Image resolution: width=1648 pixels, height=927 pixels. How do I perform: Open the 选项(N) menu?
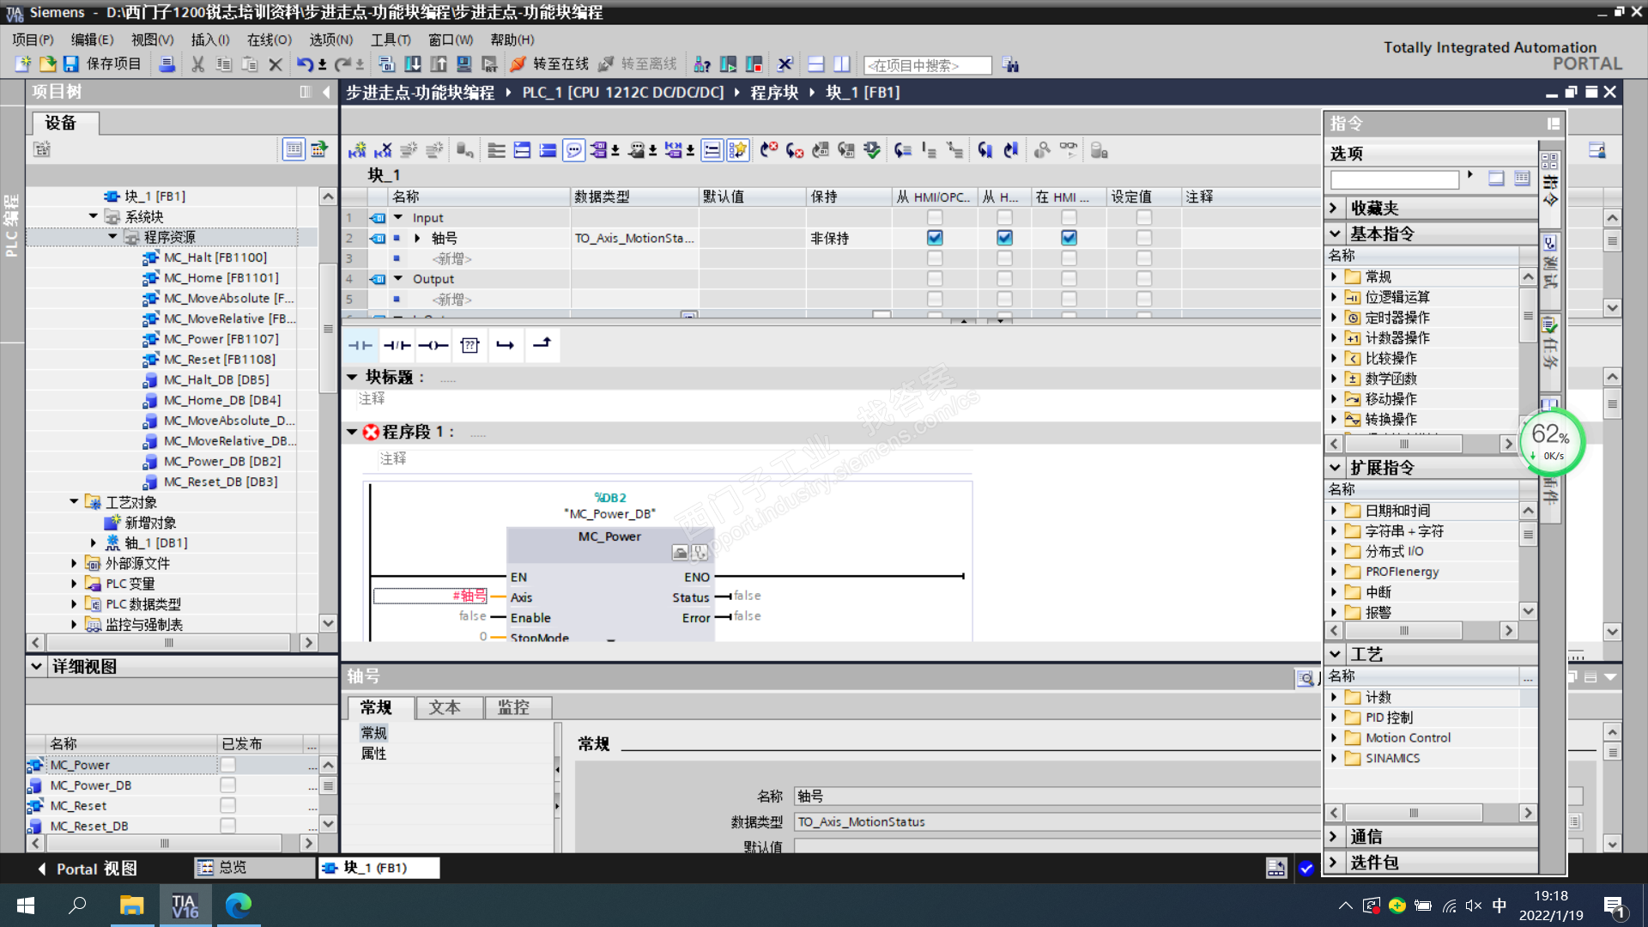pos(330,39)
